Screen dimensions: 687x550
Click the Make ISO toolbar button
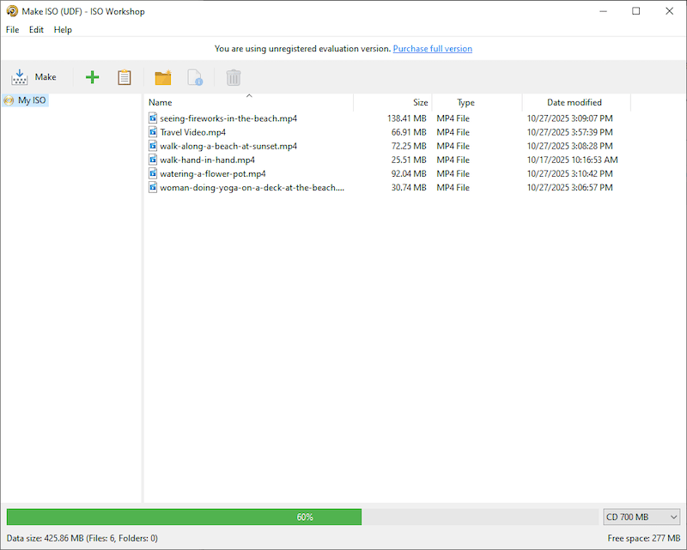[x=34, y=77]
